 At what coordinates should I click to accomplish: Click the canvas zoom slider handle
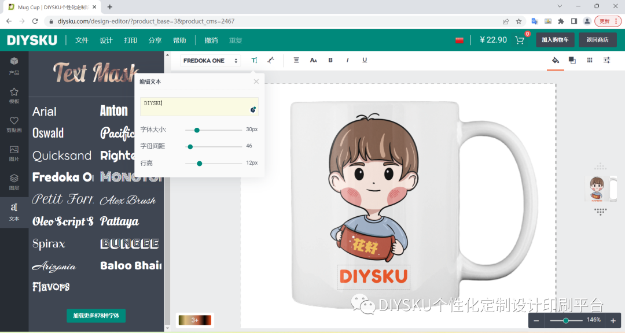(565, 321)
